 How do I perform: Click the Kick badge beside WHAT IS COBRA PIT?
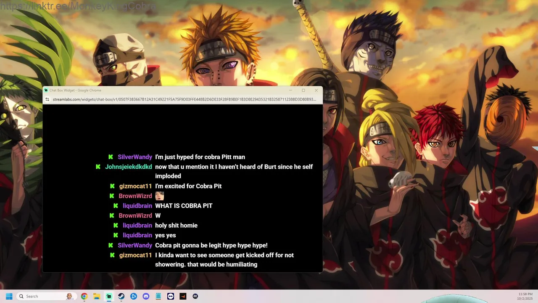116,206
